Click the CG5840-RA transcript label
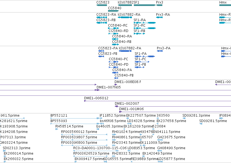Viewport: 231px width, 163px height. point(122,36)
